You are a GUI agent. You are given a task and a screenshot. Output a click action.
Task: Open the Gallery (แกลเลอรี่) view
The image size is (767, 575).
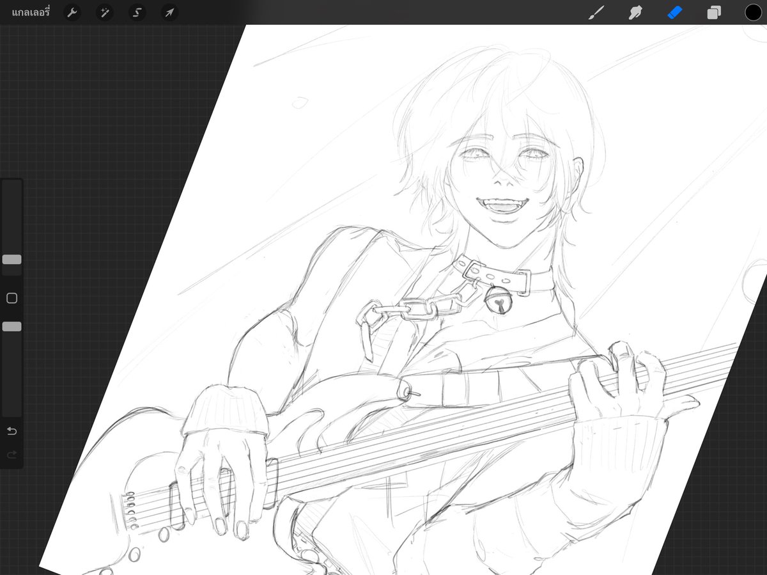[x=31, y=12]
